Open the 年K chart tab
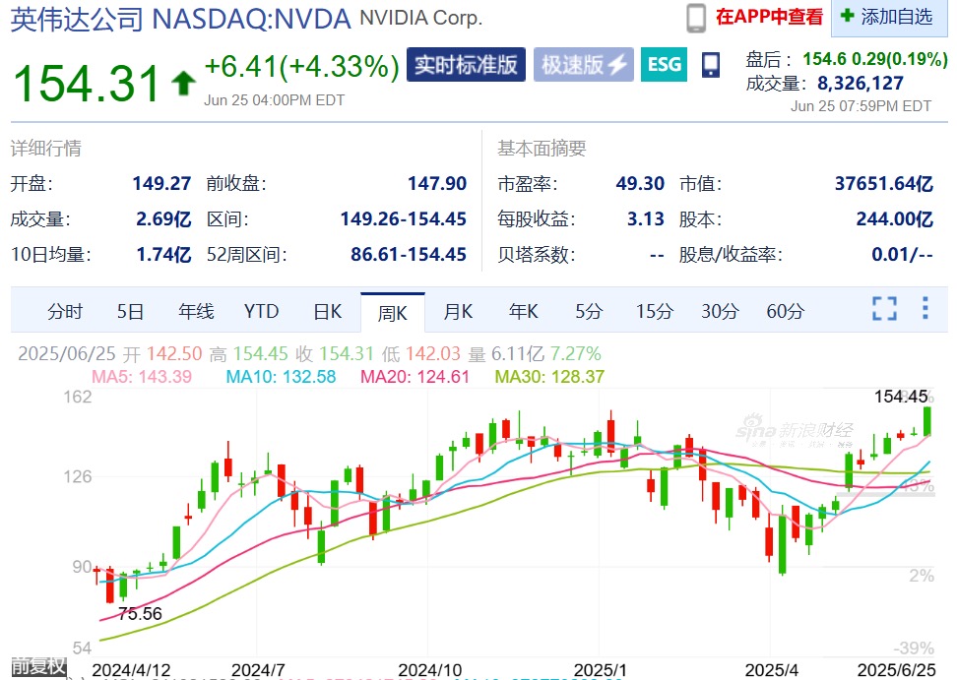Viewport: 957px width, 680px height. [524, 312]
